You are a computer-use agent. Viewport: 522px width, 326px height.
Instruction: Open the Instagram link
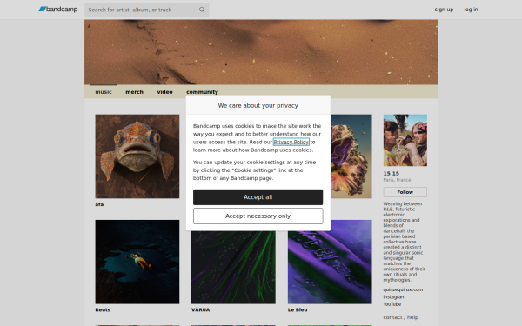394,296
